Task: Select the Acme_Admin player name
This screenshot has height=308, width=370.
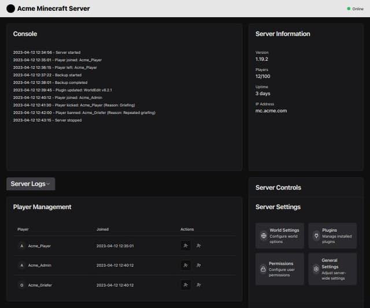Action: pyautogui.click(x=39, y=265)
